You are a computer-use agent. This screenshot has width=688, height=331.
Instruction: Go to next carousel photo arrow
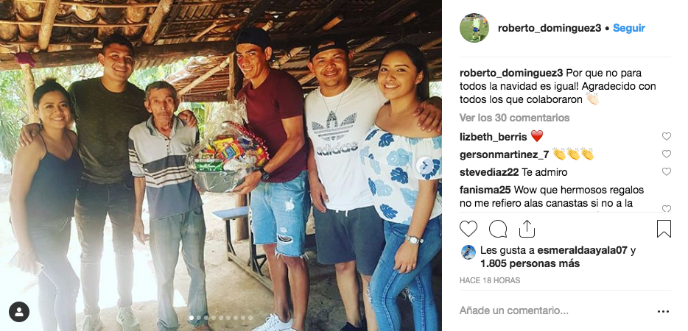click(x=426, y=165)
